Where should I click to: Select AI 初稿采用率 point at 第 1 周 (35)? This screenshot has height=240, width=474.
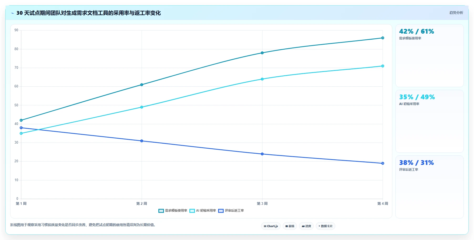pos(21,133)
